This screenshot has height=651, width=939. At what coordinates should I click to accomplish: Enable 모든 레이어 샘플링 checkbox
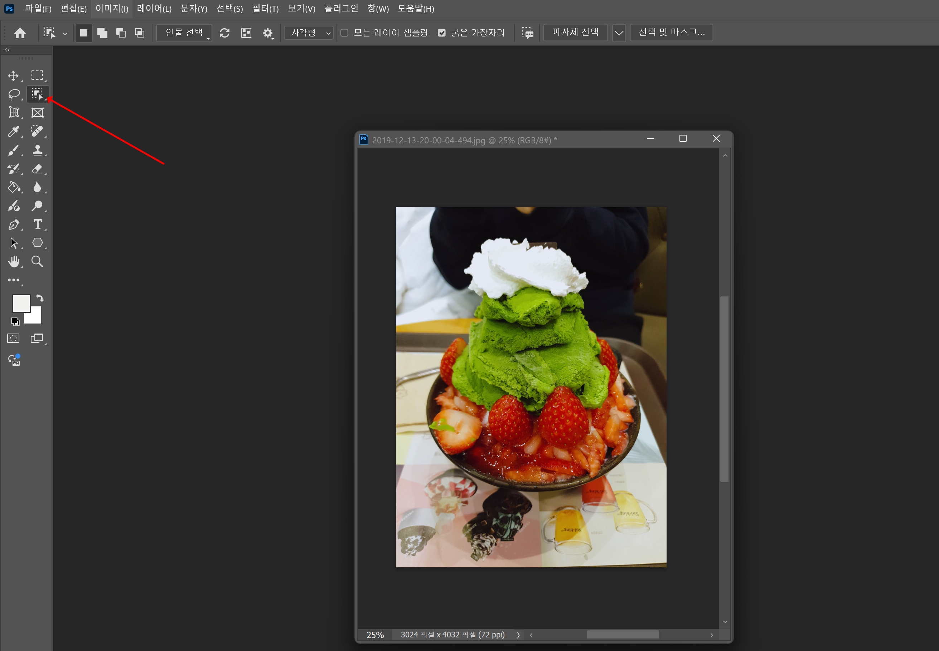[x=344, y=33]
